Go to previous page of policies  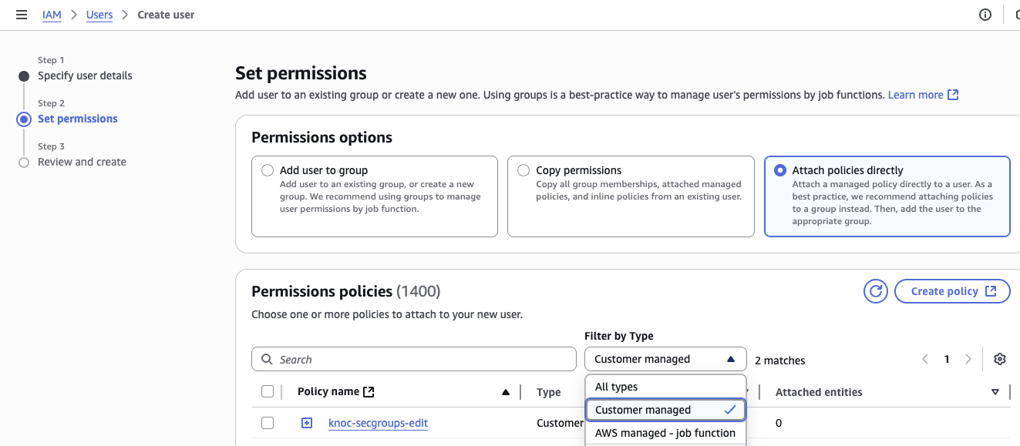925,359
